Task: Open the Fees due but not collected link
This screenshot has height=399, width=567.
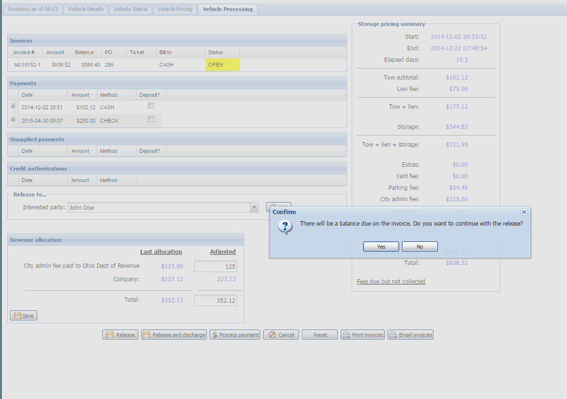Action: [391, 282]
